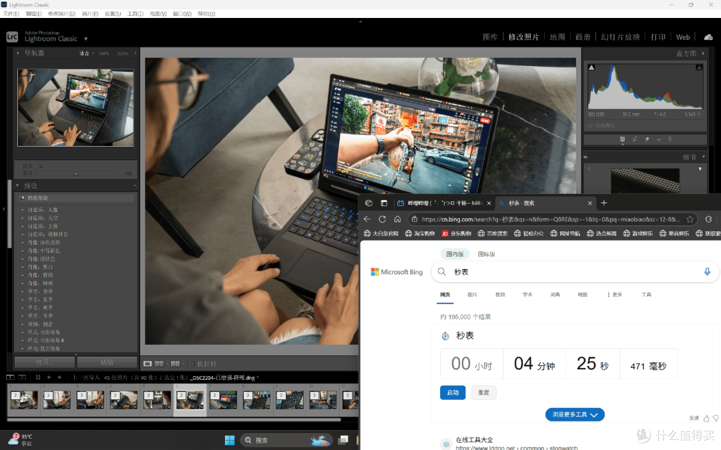
Task: Open new tab in Edge browser
Action: [604, 203]
